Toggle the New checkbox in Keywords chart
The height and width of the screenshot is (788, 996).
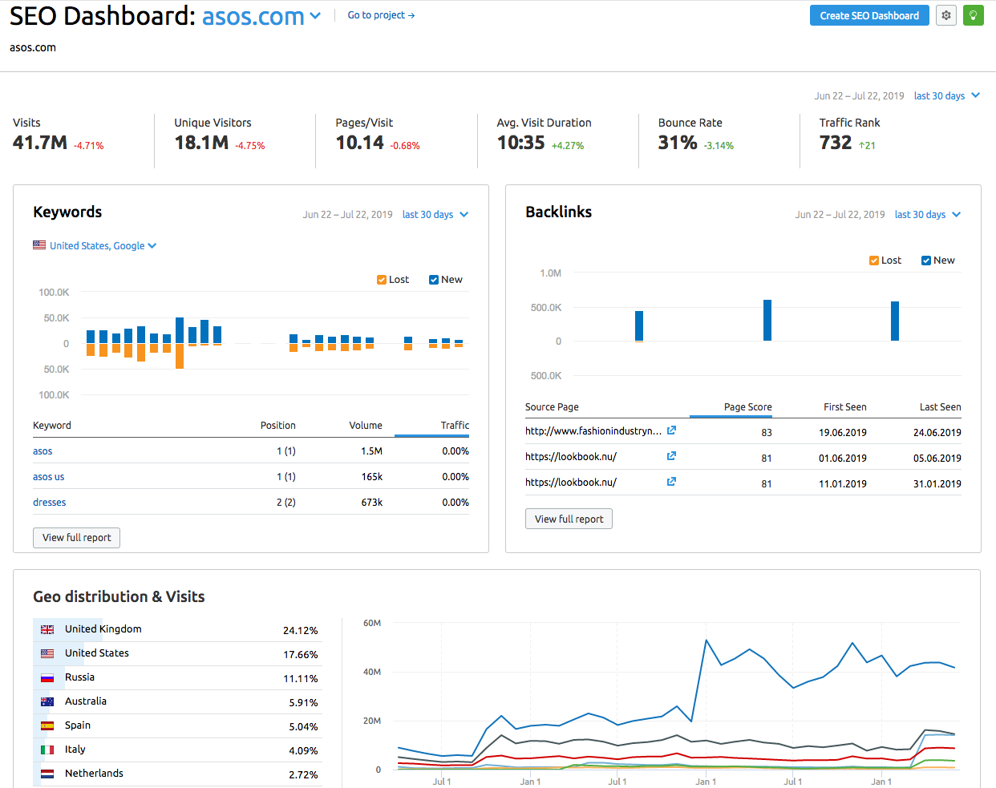(434, 280)
